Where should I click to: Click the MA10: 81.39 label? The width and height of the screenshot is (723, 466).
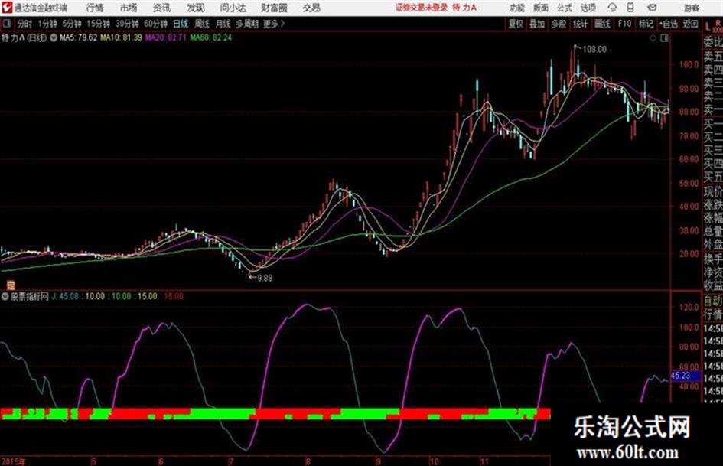coord(121,37)
